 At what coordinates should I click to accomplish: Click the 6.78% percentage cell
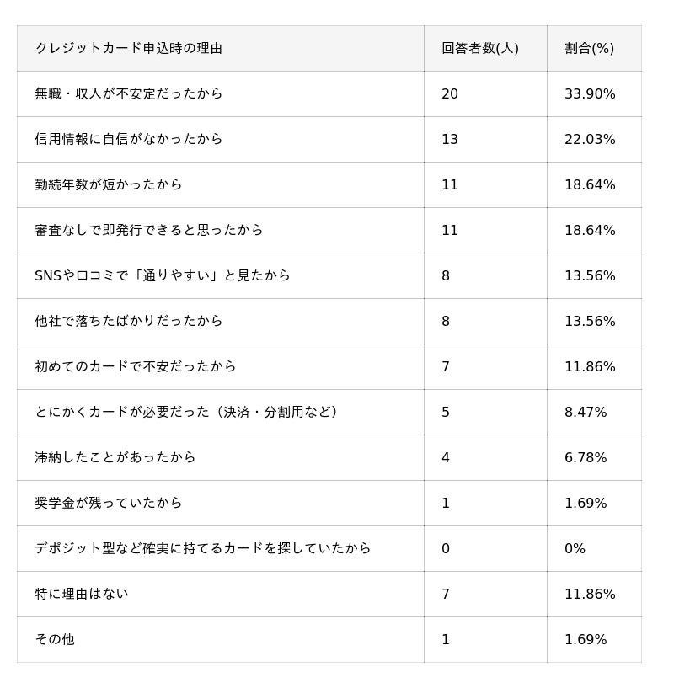[586, 458]
